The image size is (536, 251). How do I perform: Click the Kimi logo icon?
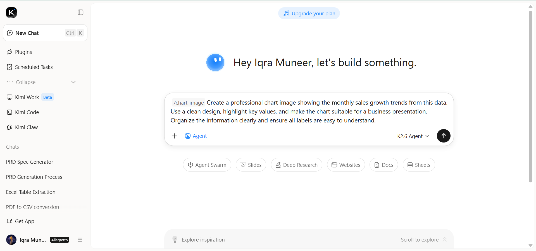[11, 13]
